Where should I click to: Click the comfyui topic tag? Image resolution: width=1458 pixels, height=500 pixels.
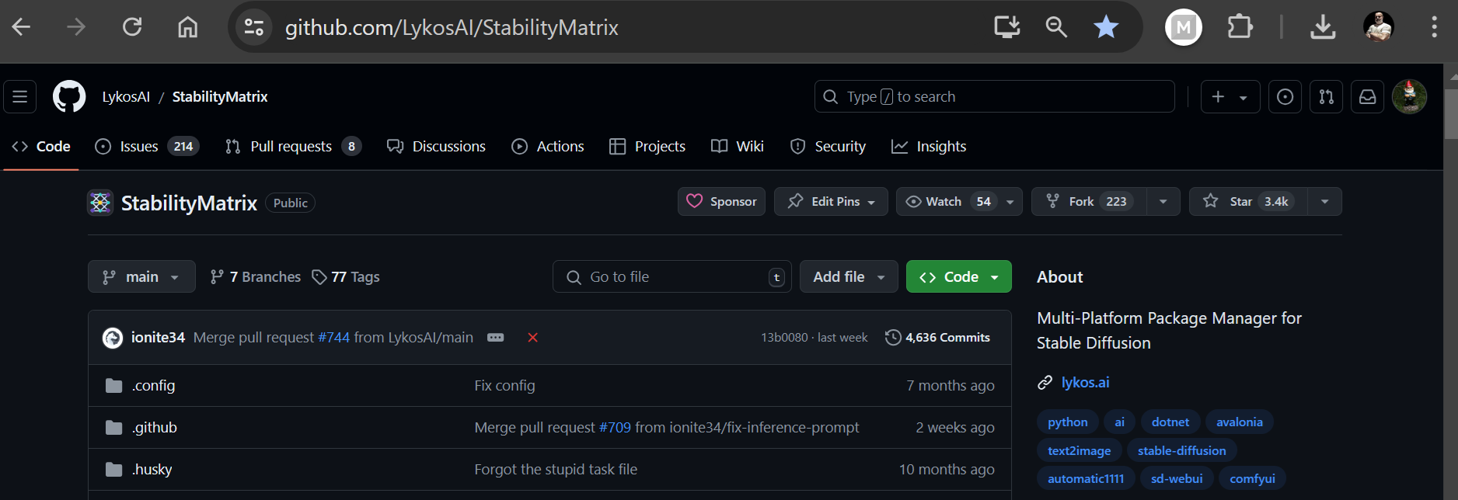tap(1253, 479)
